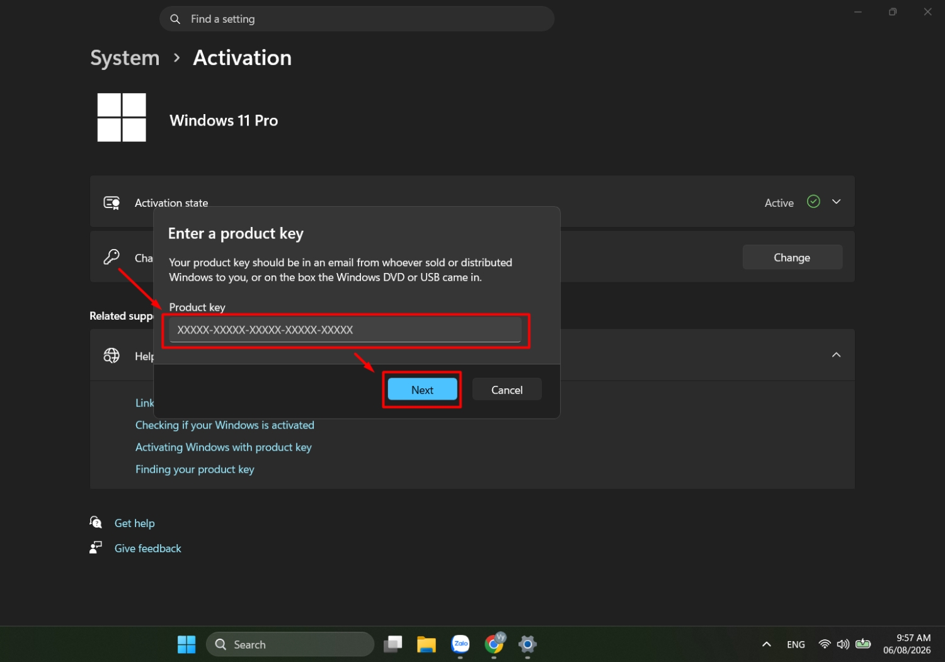Click the taskbar Search box
Viewport: 945px width, 662px height.
click(x=290, y=644)
